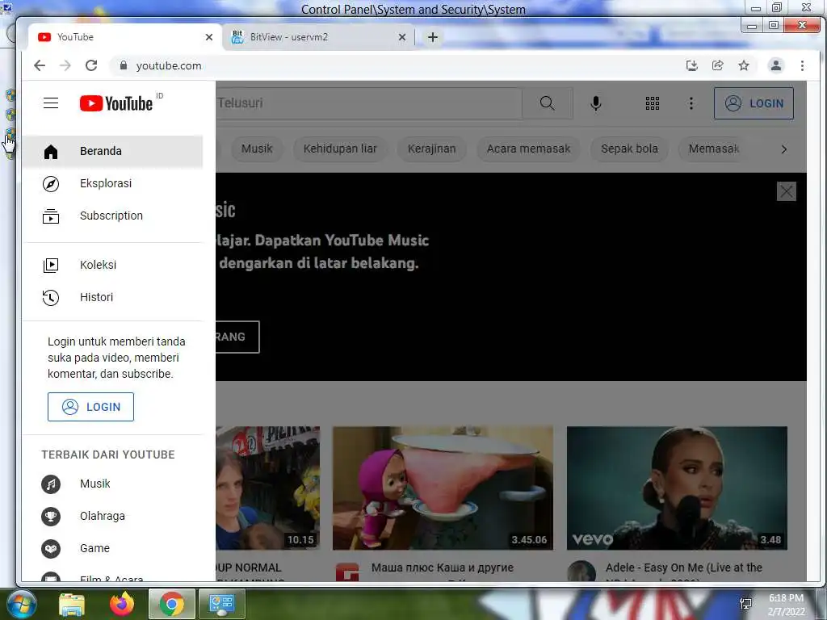Open Eksplorasi in the sidebar
Image resolution: width=827 pixels, height=620 pixels.
[x=112, y=183]
